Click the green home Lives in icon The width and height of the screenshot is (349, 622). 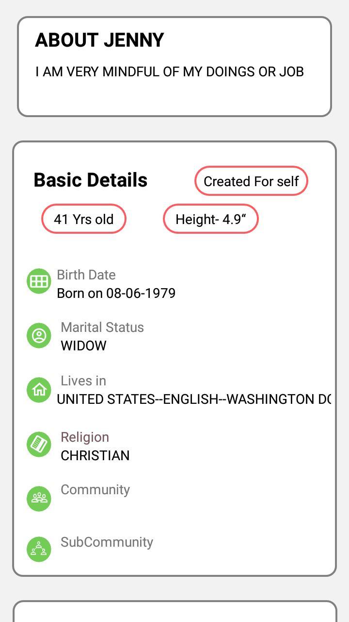(x=39, y=389)
